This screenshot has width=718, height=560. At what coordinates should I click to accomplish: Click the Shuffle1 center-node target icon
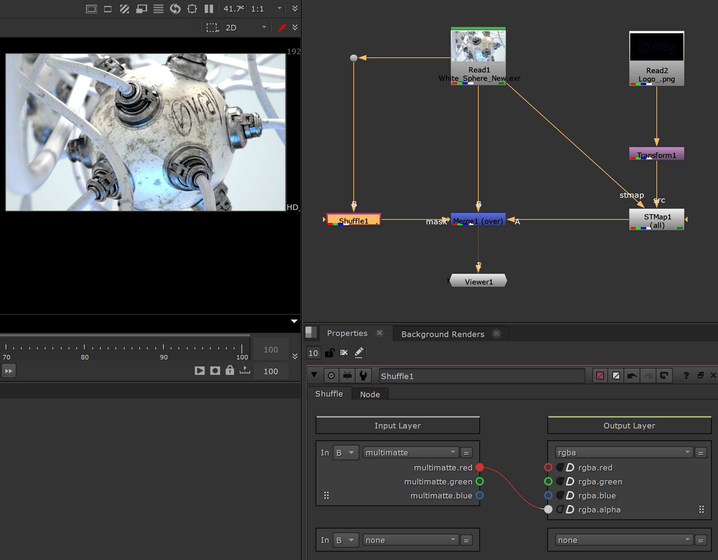tap(331, 376)
